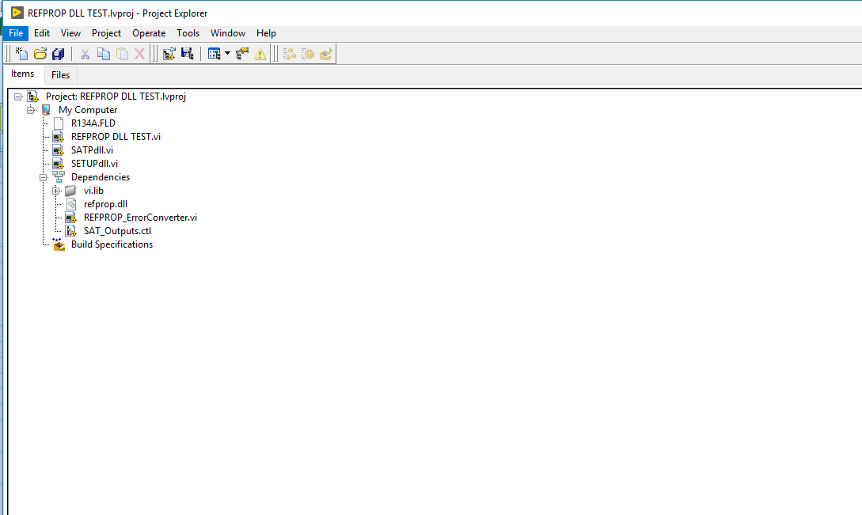Collapse the My Computer tree node
The height and width of the screenshot is (515, 862).
point(31,109)
